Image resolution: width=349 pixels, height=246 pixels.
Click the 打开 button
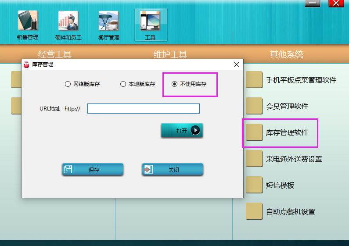click(182, 131)
